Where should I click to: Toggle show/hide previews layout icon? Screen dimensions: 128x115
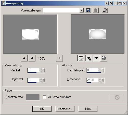(81, 58)
